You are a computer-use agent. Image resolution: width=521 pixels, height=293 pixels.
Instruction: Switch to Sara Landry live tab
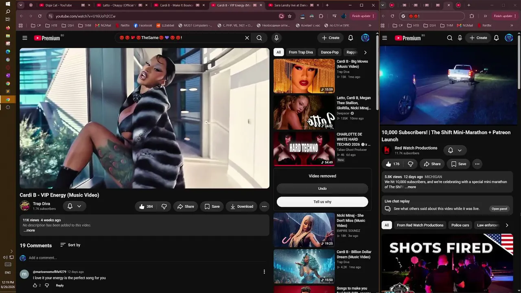point(291,5)
